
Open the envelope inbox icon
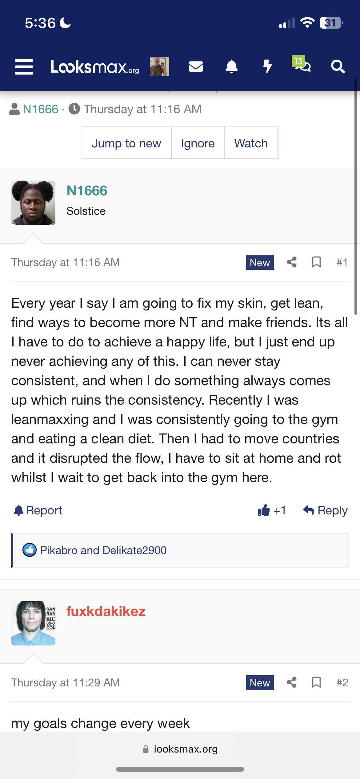click(x=196, y=66)
